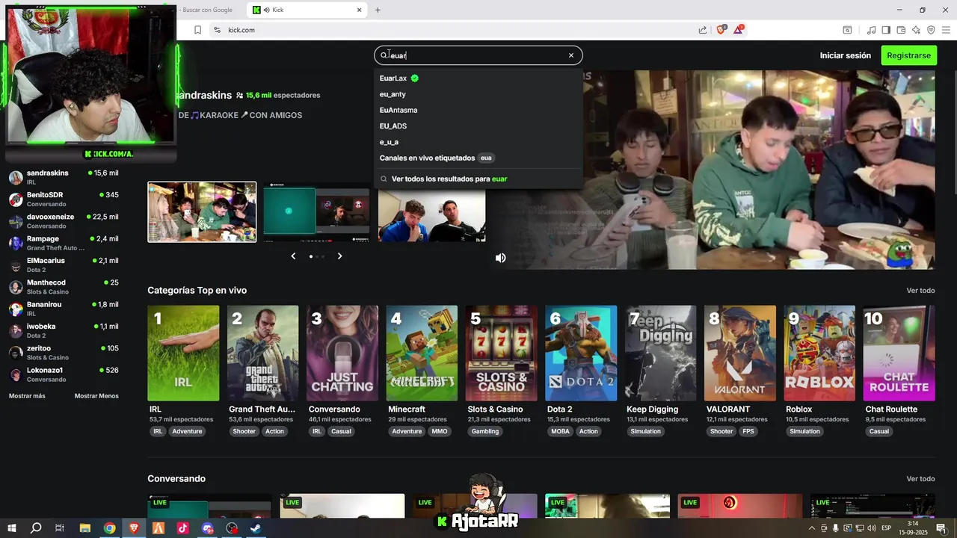This screenshot has height=538, width=957.
Task: Select the sandraskins featured stream thumbnail
Action: click(x=202, y=212)
